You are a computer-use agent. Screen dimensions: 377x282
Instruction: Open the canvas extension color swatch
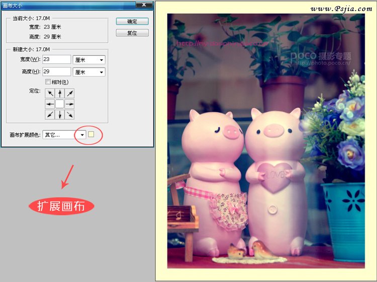(x=91, y=134)
